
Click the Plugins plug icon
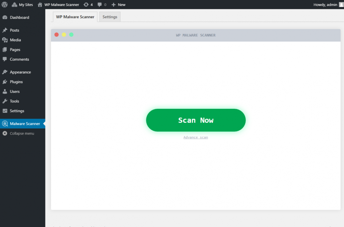point(5,82)
